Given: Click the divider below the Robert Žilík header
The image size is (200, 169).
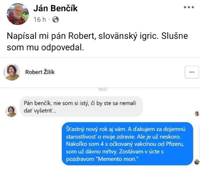Looking at the screenshot, I should (x=100, y=88).
